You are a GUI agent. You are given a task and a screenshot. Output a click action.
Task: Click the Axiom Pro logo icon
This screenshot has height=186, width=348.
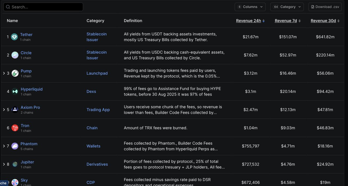(15, 110)
